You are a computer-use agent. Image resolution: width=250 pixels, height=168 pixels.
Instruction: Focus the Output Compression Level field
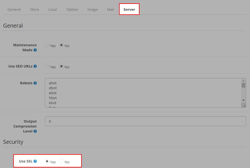(x=145, y=121)
